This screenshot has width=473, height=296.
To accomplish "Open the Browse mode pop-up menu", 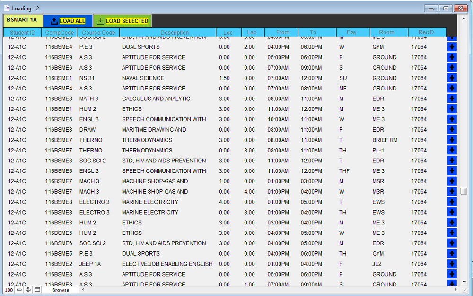I will click(61, 290).
